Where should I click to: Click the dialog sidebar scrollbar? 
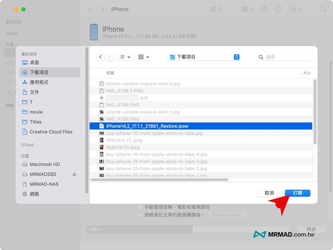point(87,120)
